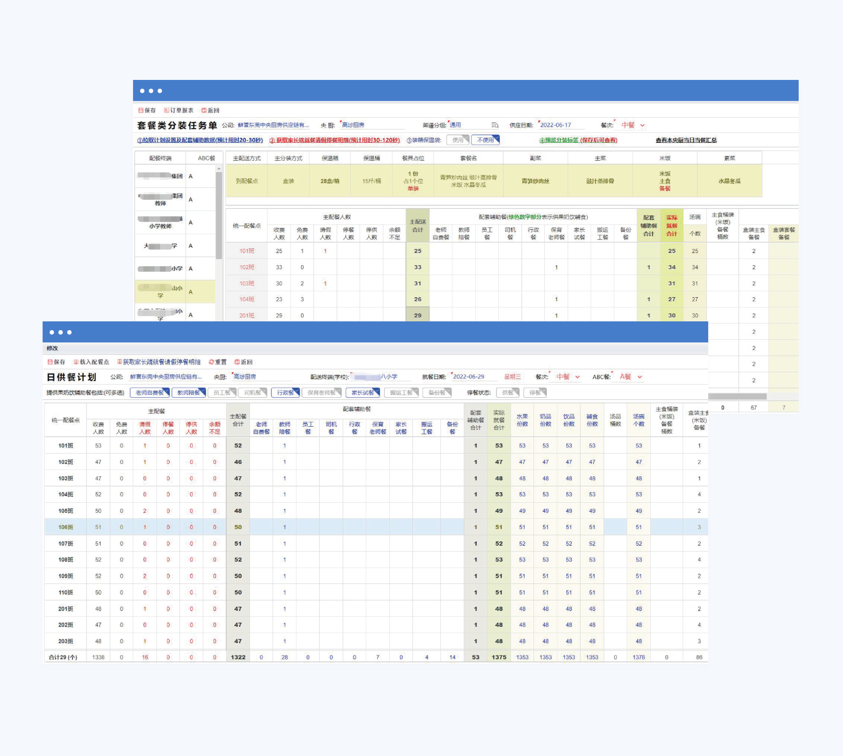Viewport: 843px width, 756px height.
Task: Select 不使用 for 装箱保温袋
Action: click(486, 140)
